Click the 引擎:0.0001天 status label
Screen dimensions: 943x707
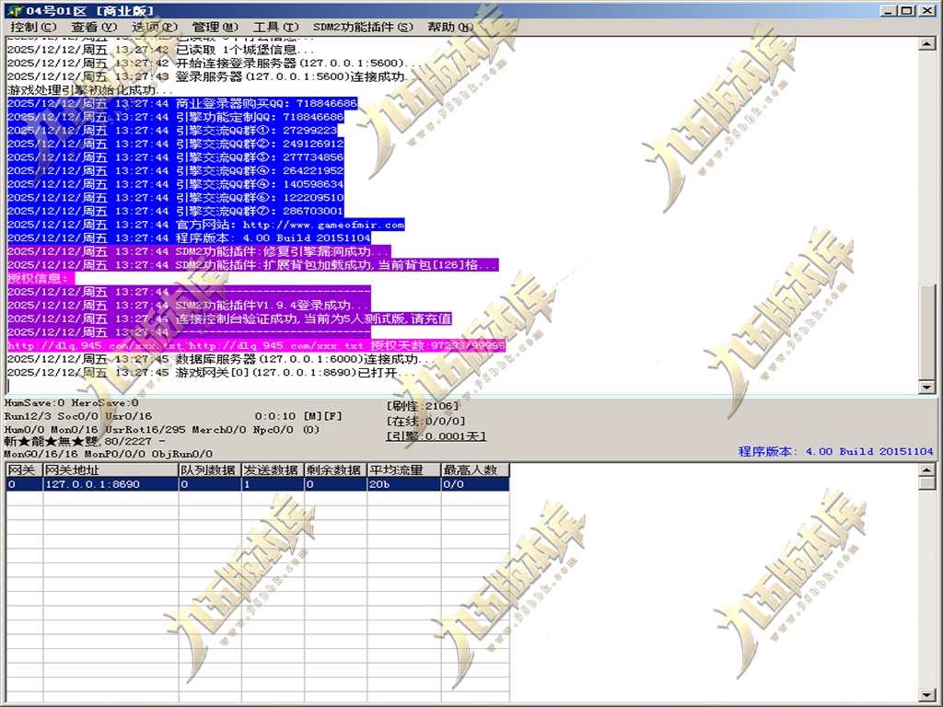pyautogui.click(x=436, y=435)
